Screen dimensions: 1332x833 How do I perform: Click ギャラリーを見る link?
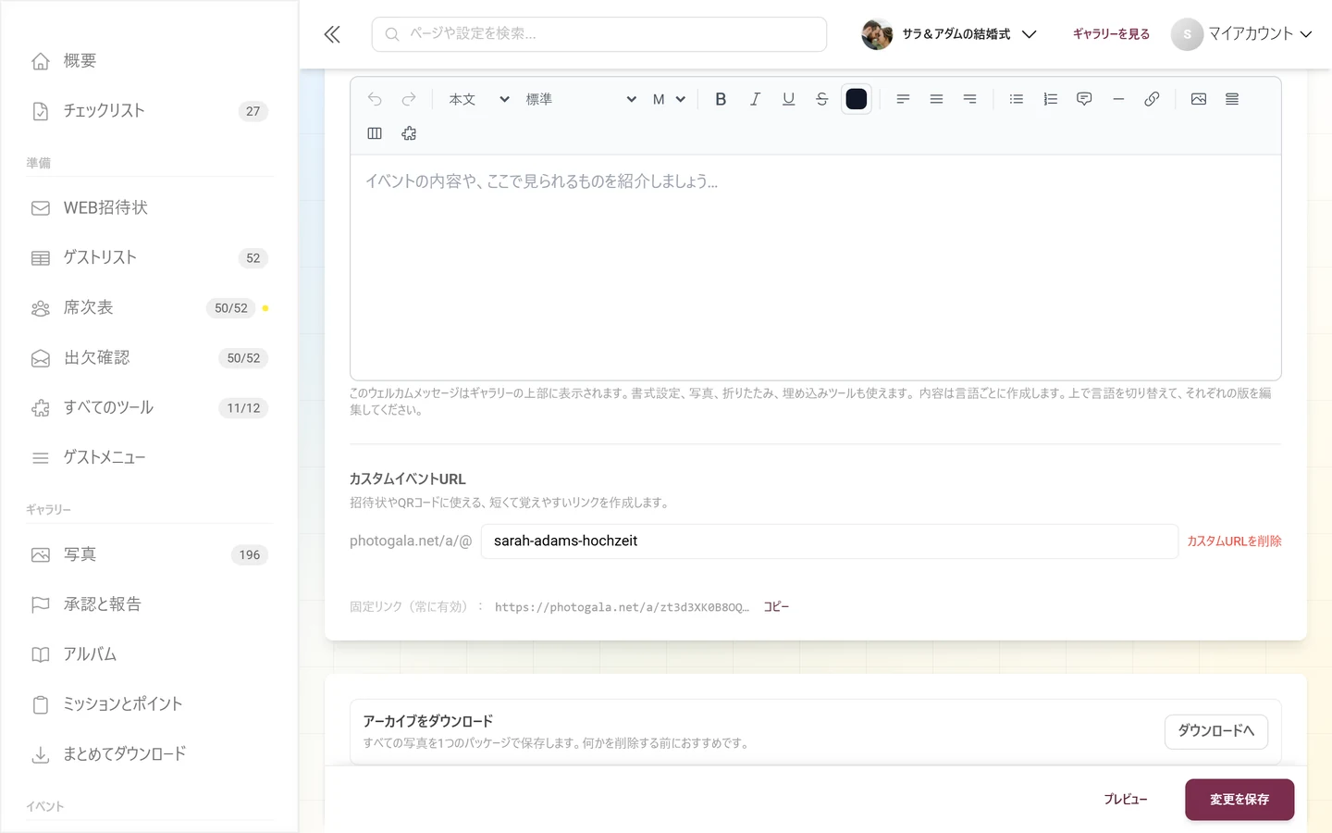click(1111, 34)
